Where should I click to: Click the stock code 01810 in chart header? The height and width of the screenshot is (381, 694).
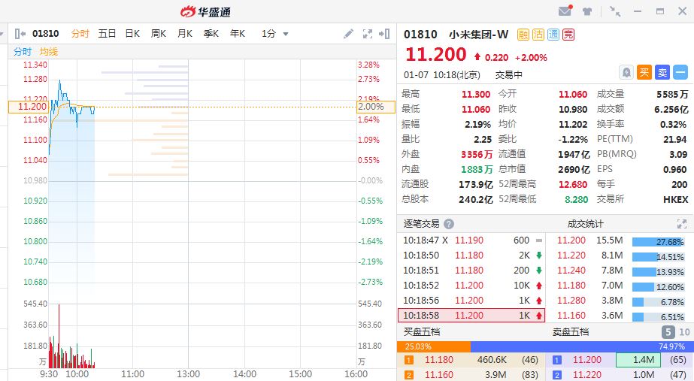[x=46, y=34]
